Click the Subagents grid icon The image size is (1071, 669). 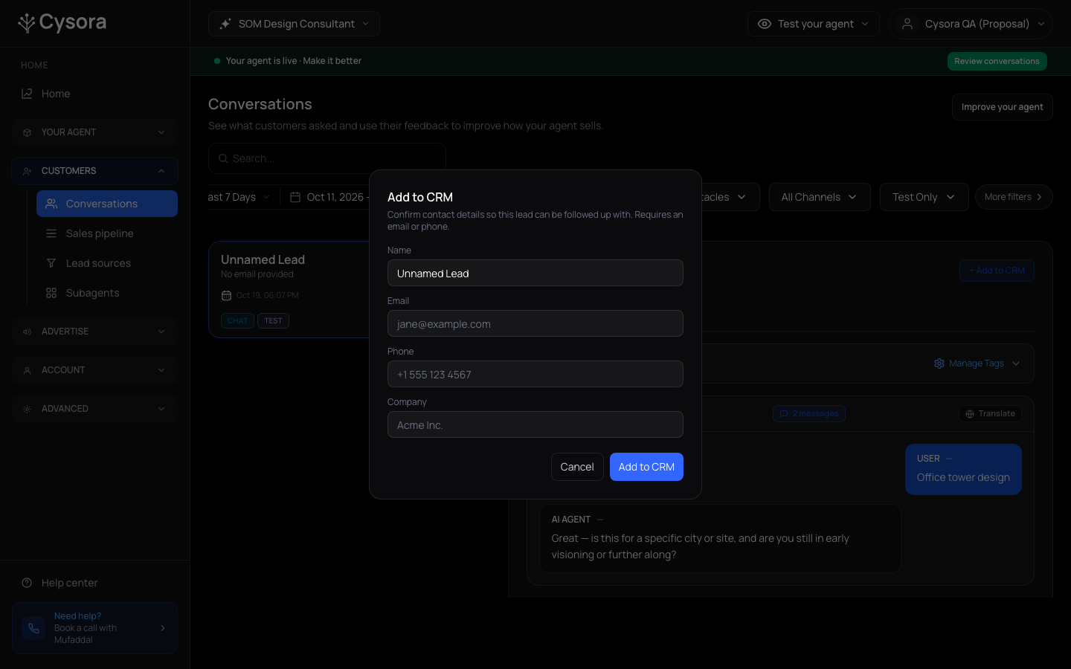pos(51,293)
